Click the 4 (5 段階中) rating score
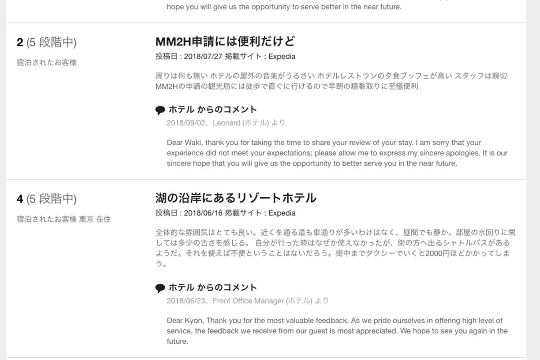Screen dimensions: 540x360 [x=47, y=198]
